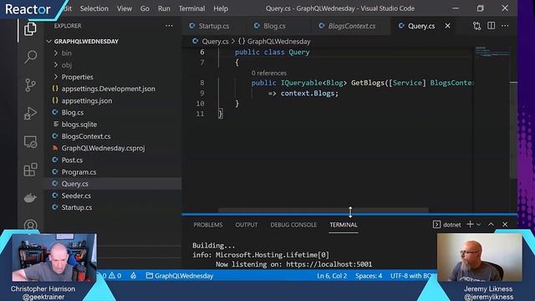Click the flame icon in status bar
Screen dimensions: 535x301
134,276
